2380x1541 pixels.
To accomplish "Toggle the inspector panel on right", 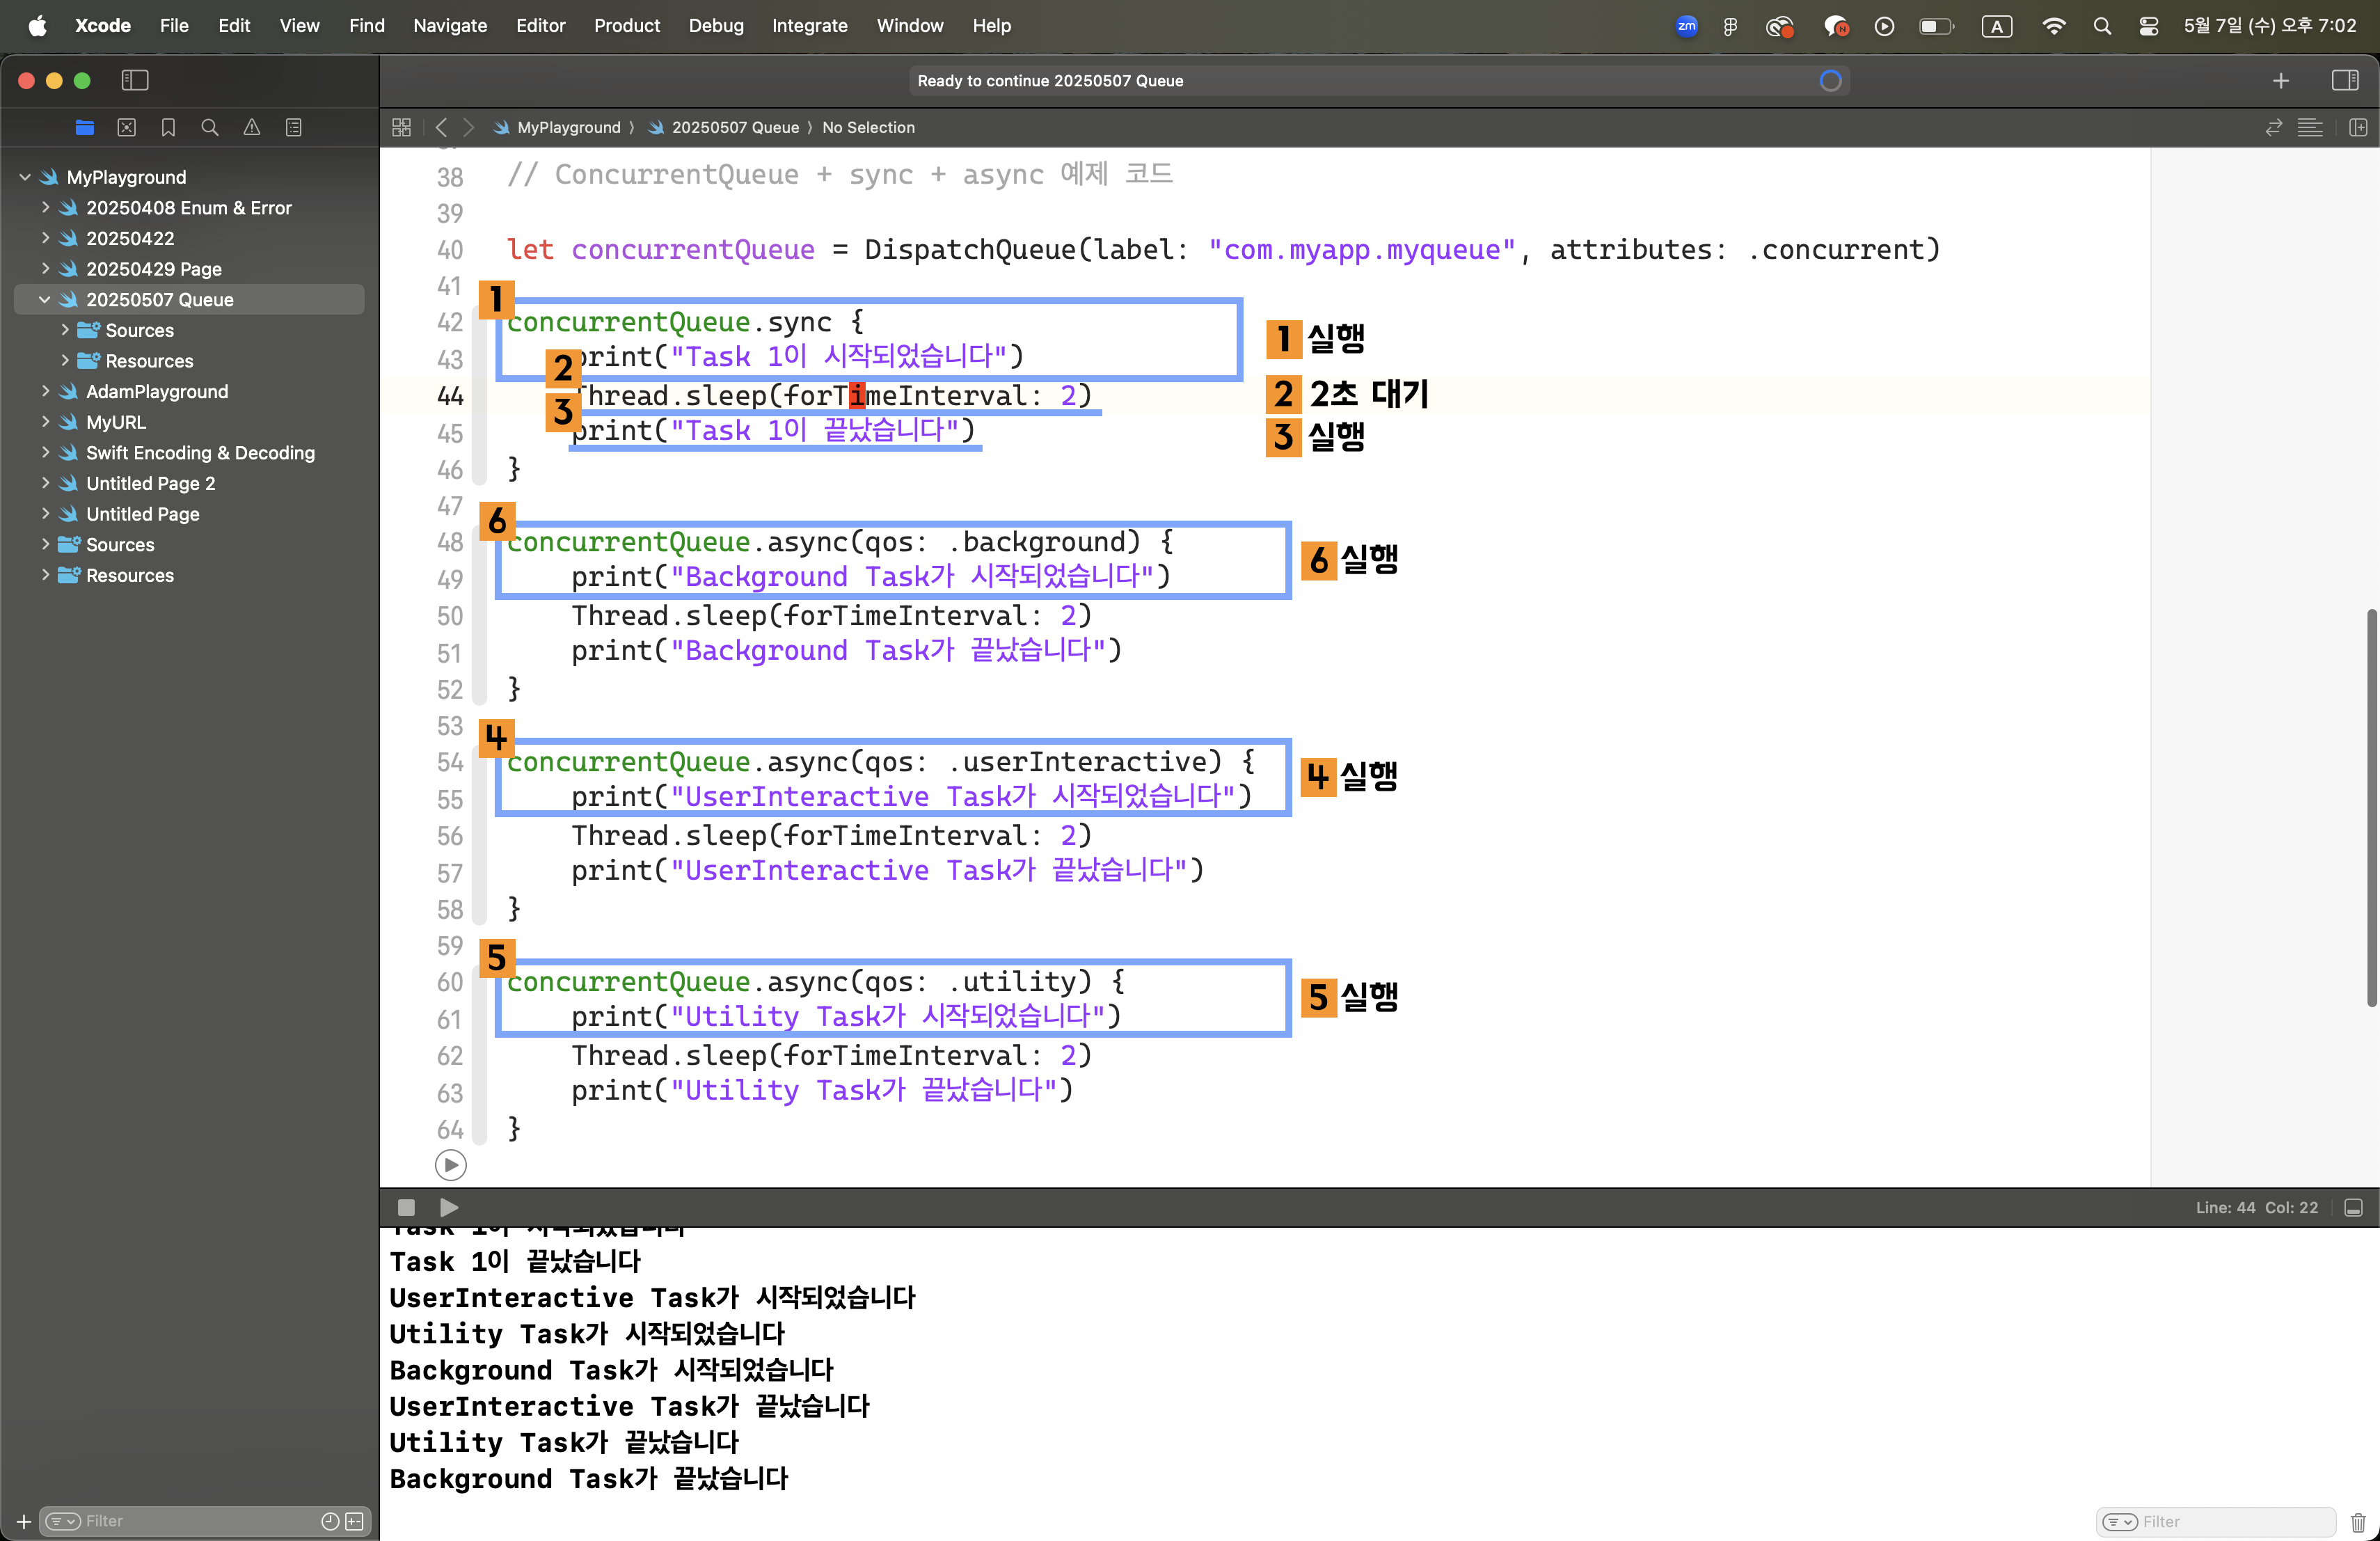I will point(2345,80).
